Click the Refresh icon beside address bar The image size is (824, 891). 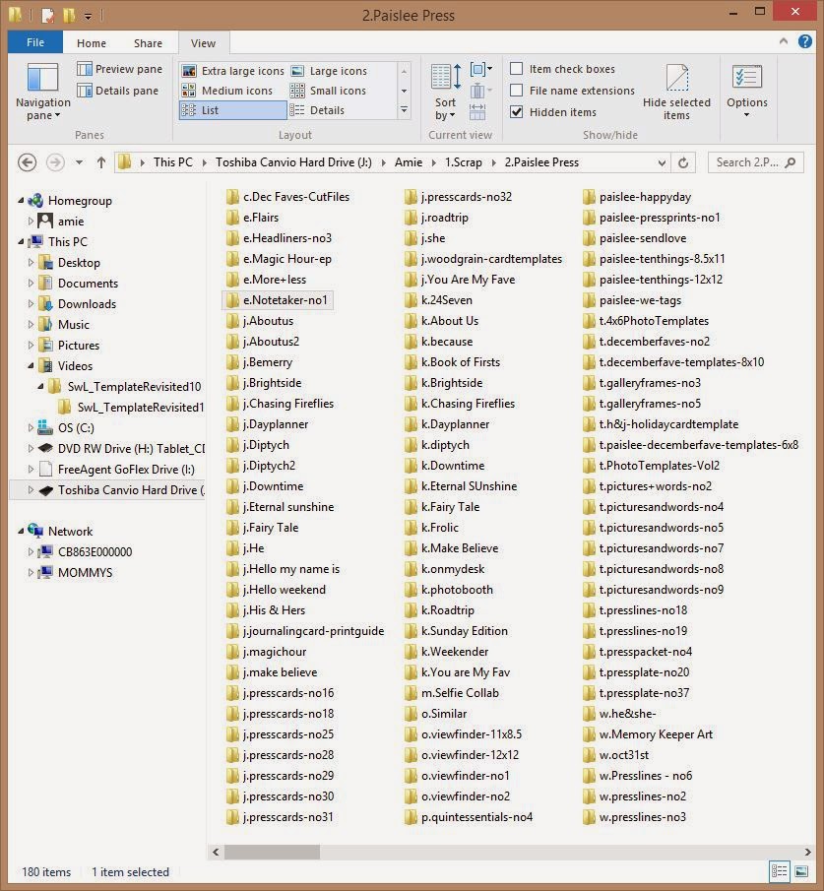[683, 163]
